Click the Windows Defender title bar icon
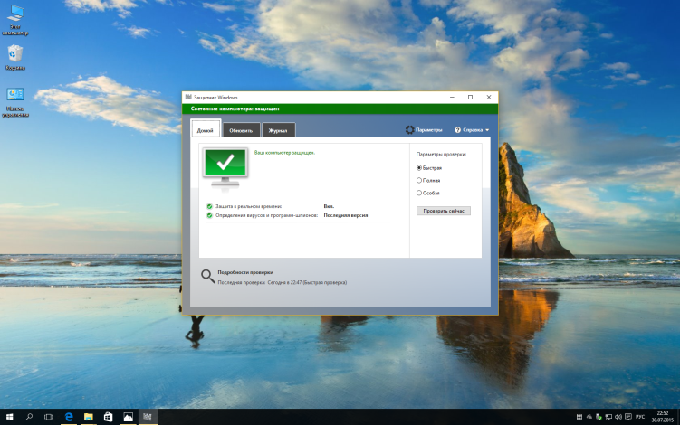 tap(188, 97)
